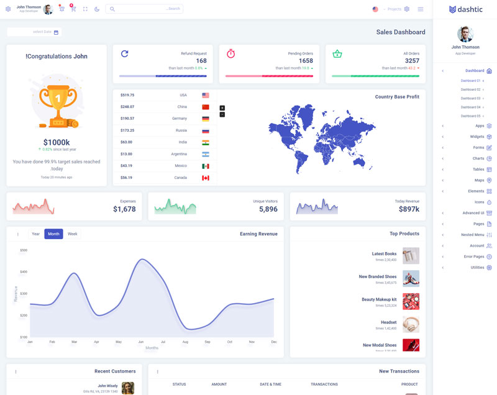Screen dimensions: 497x395
Task: Click the hamburger menu icon
Action: (421, 9)
